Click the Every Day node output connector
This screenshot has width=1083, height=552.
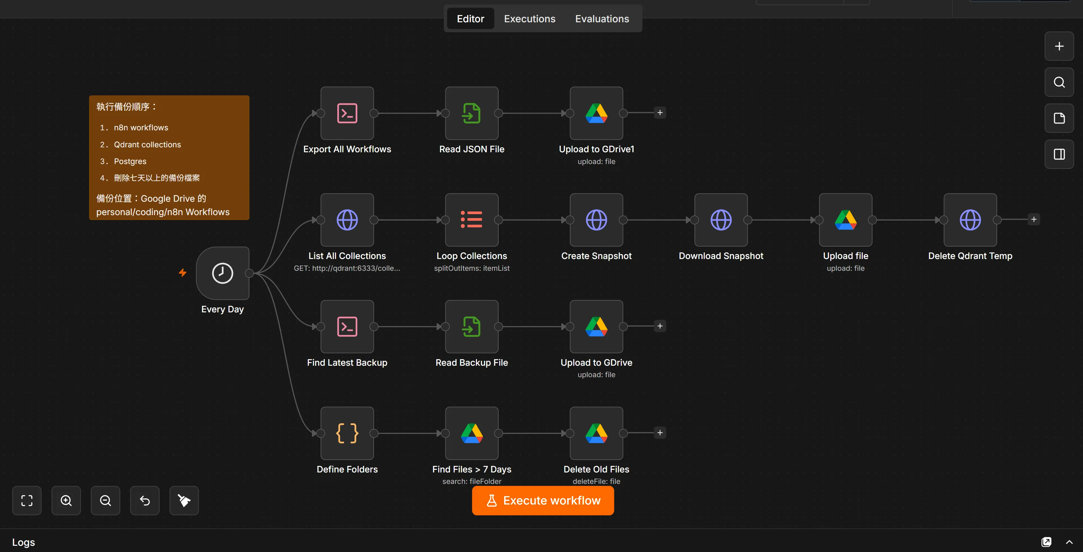point(249,273)
